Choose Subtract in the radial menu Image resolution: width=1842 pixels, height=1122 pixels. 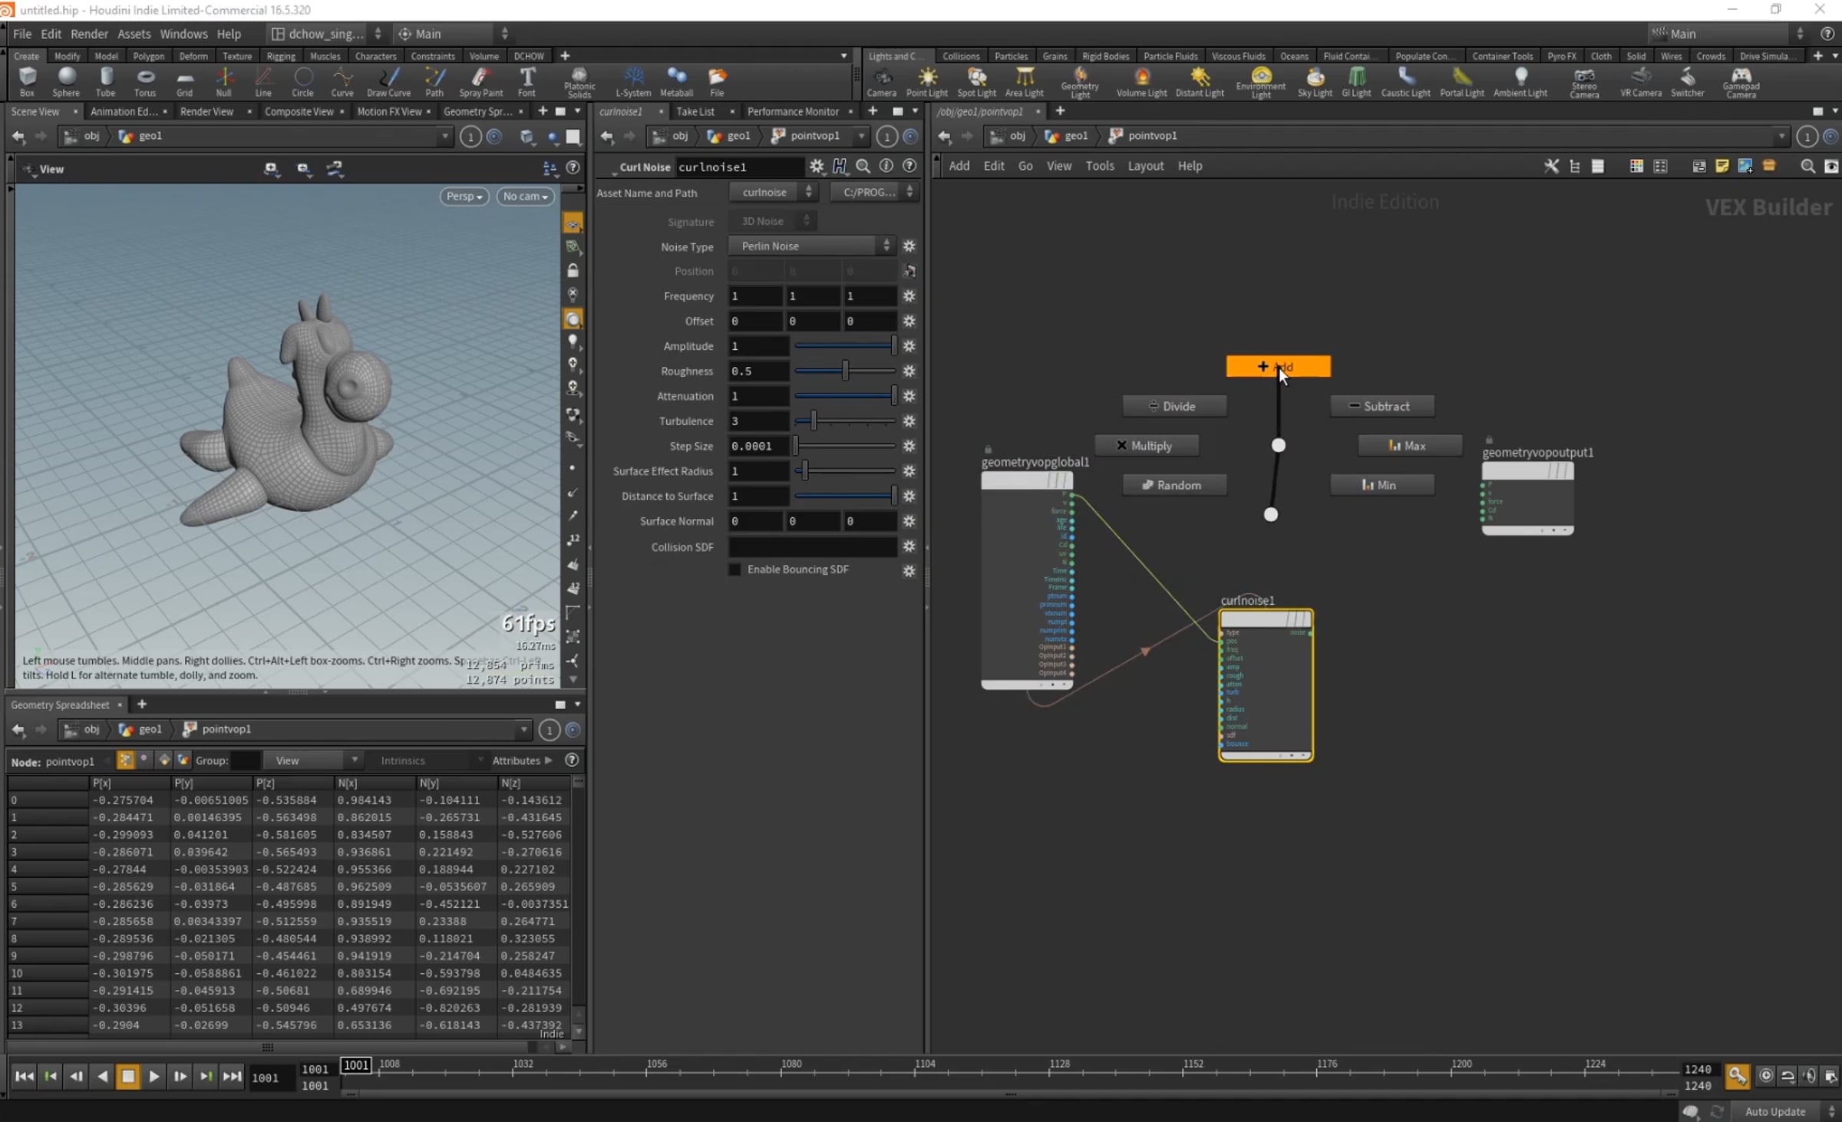1382,406
